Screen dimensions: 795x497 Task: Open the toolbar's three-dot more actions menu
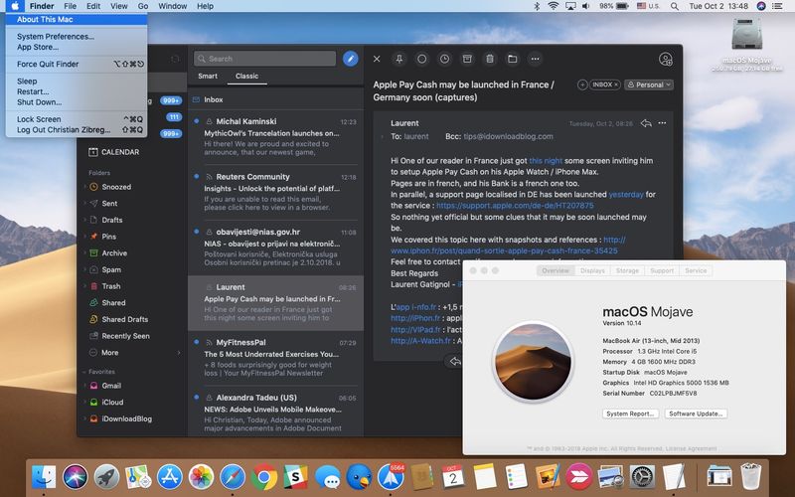[535, 59]
